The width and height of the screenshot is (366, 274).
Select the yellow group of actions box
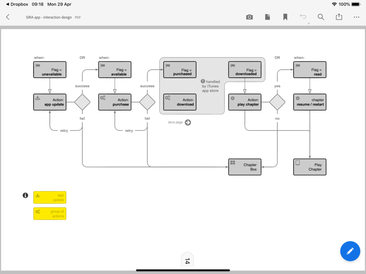[x=50, y=213]
